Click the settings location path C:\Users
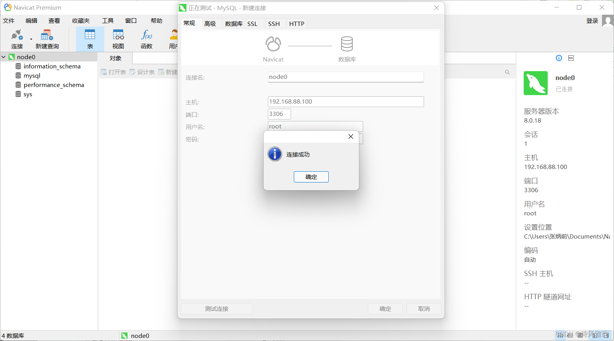The image size is (614, 341). coord(567,237)
